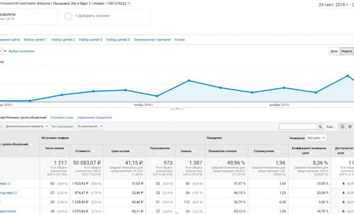This screenshot has height=214, width=354.
Task: Open the 'под евро 2' ad group link
Action: (8, 193)
